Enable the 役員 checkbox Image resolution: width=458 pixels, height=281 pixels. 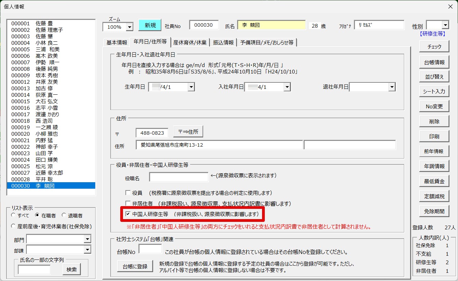coord(128,193)
